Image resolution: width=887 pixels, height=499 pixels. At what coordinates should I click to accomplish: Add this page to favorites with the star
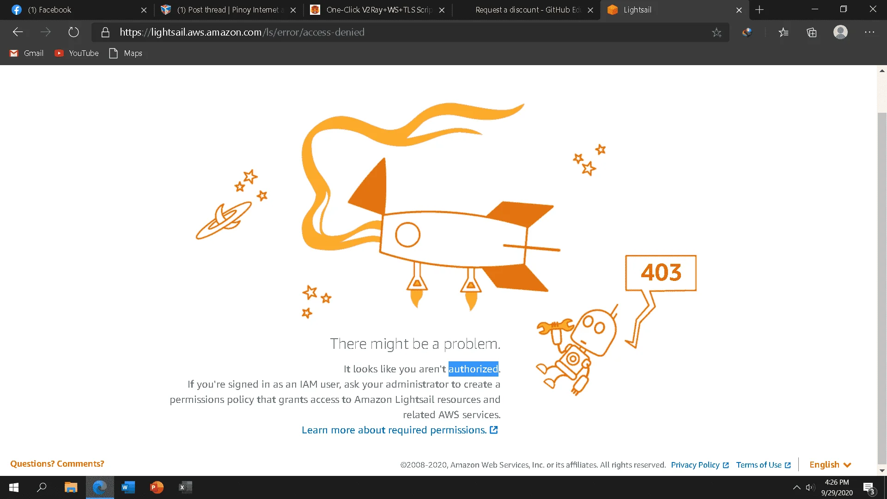[717, 32]
